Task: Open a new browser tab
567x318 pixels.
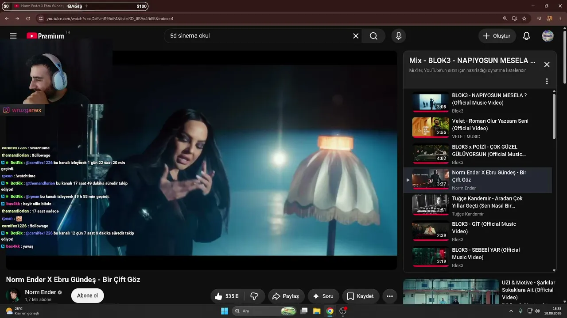Action: [86, 6]
